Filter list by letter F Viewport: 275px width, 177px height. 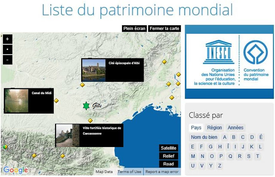[x=202, y=147]
